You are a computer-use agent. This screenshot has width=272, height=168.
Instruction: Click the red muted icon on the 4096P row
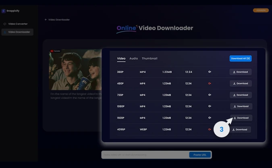tap(210, 129)
